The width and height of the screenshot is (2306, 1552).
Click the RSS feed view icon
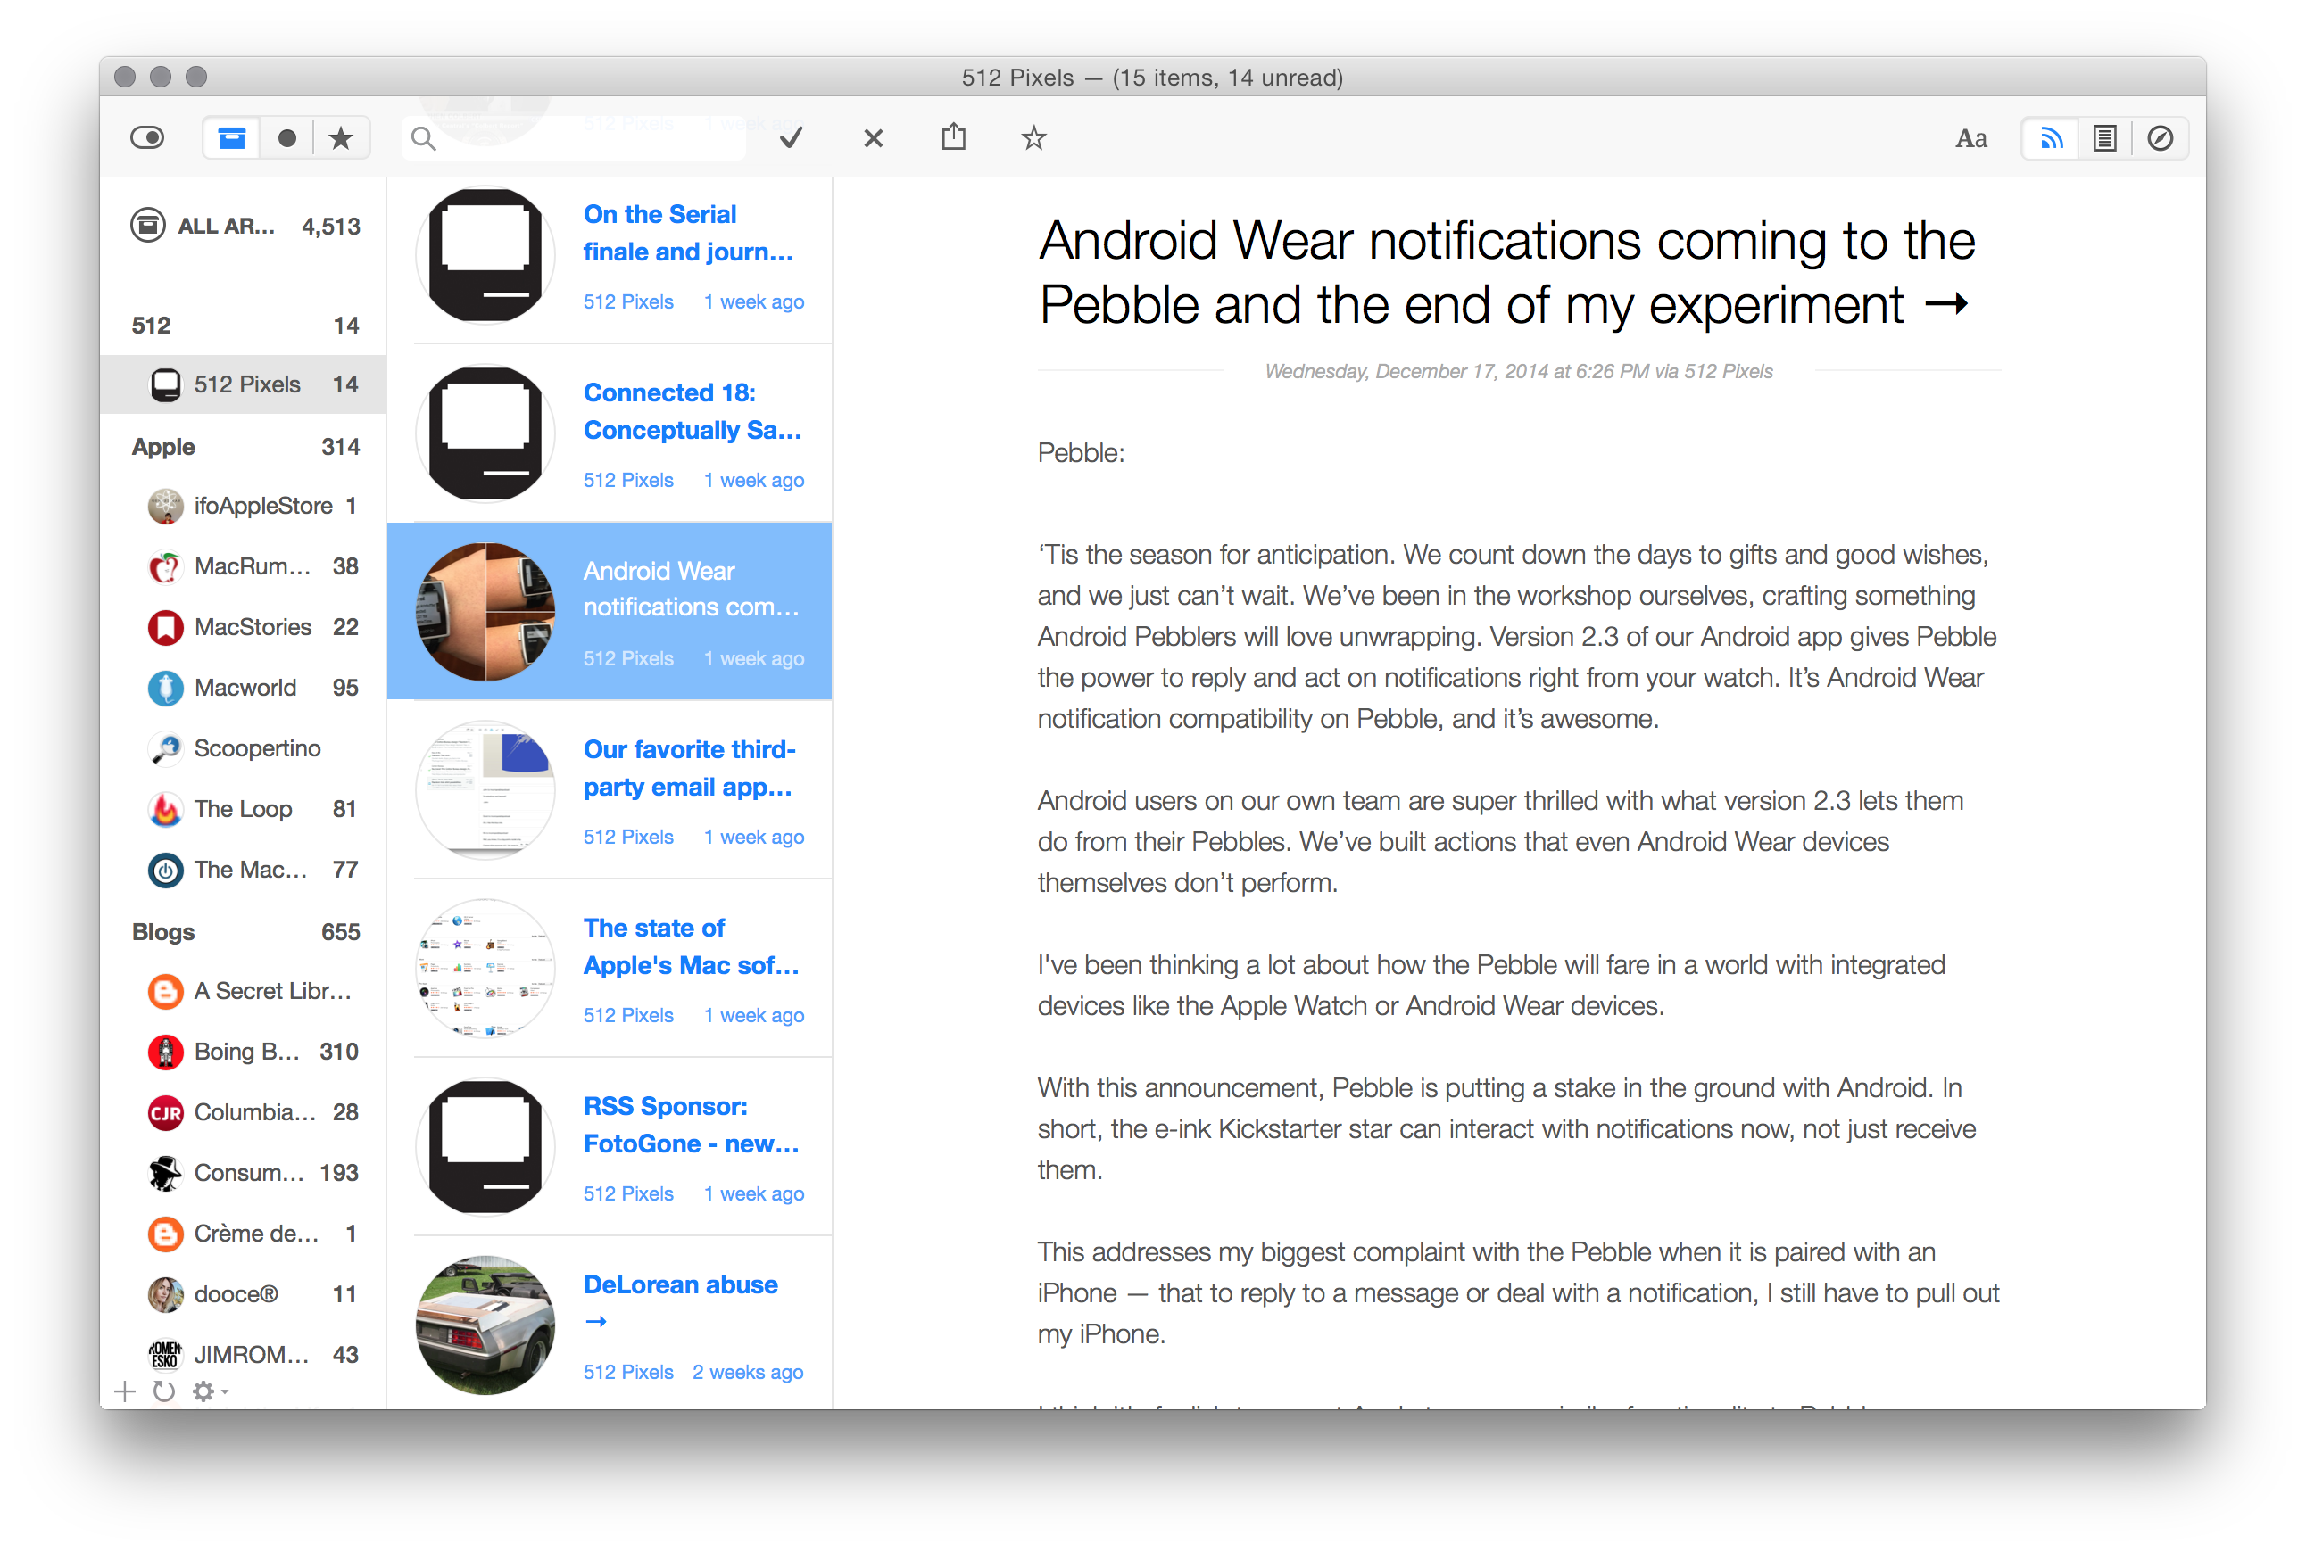tap(2050, 136)
